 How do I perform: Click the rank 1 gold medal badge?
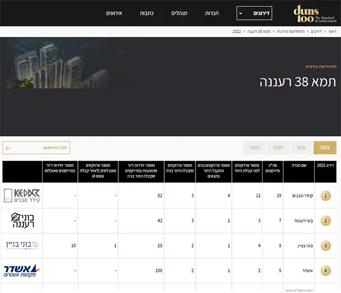[326, 195]
